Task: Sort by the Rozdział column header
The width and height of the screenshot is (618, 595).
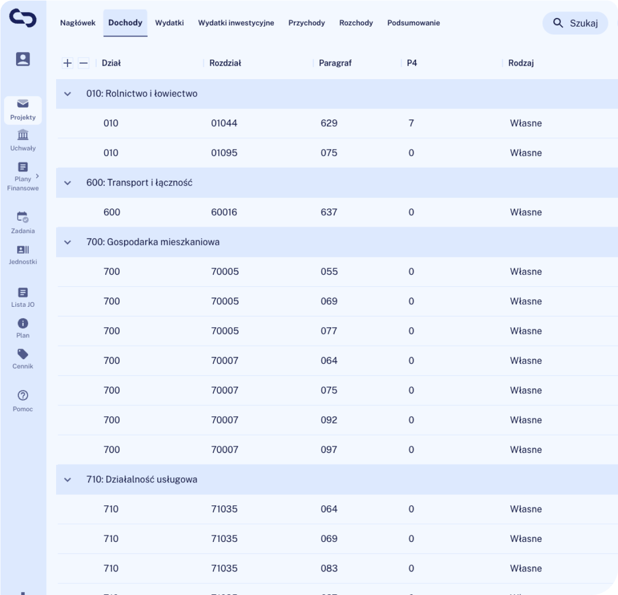Action: (x=225, y=63)
